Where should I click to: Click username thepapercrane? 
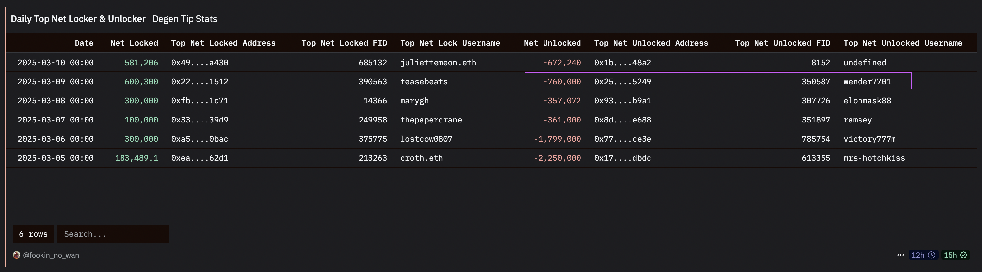coord(431,120)
